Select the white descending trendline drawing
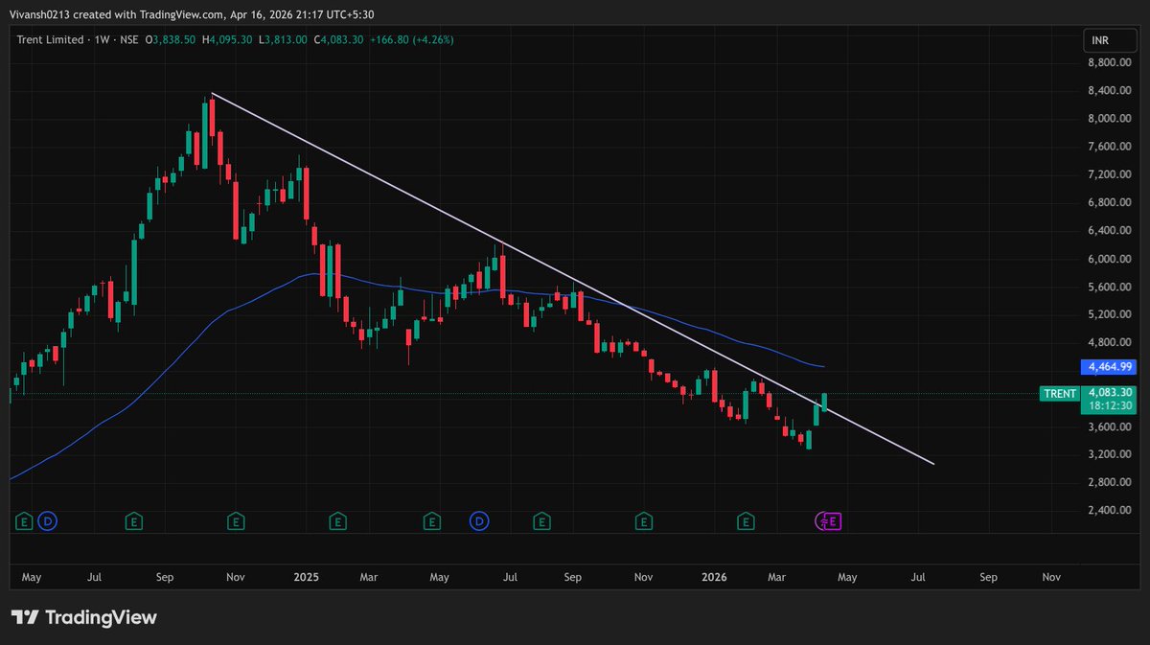 [573, 279]
